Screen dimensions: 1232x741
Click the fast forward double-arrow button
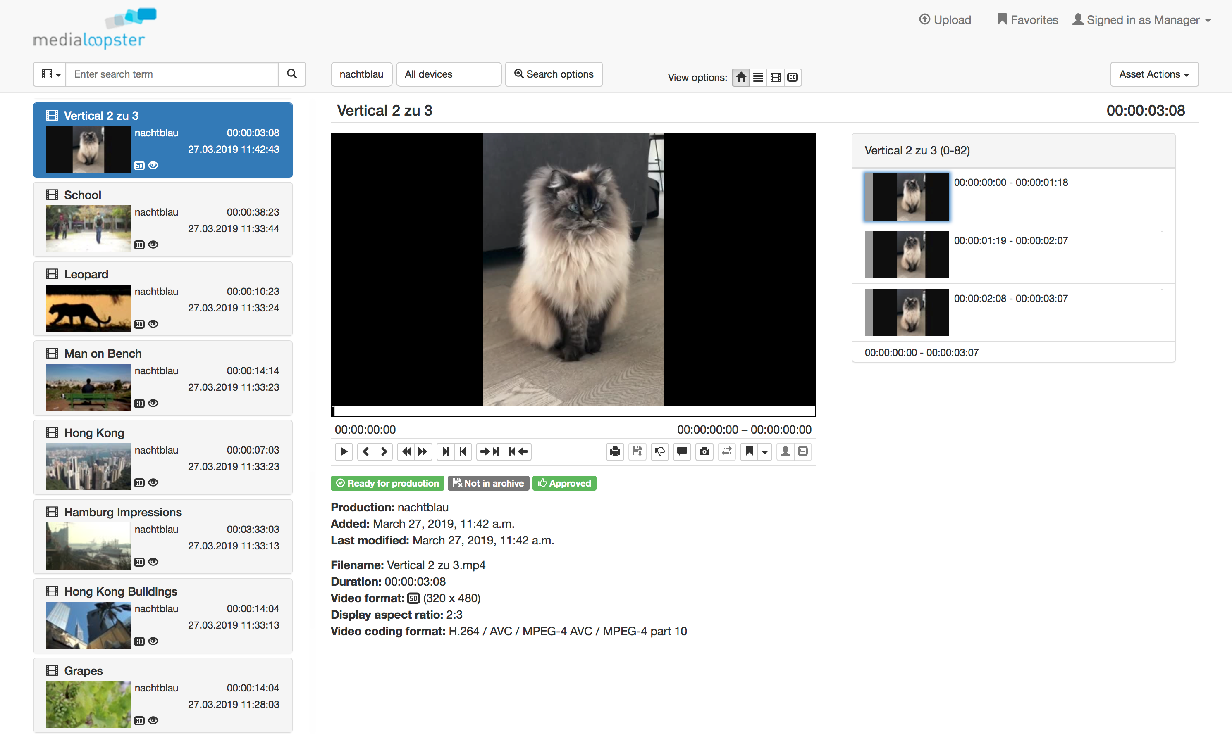click(x=423, y=452)
